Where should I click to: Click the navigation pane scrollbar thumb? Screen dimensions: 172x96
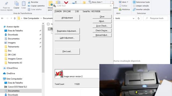tap(43, 49)
